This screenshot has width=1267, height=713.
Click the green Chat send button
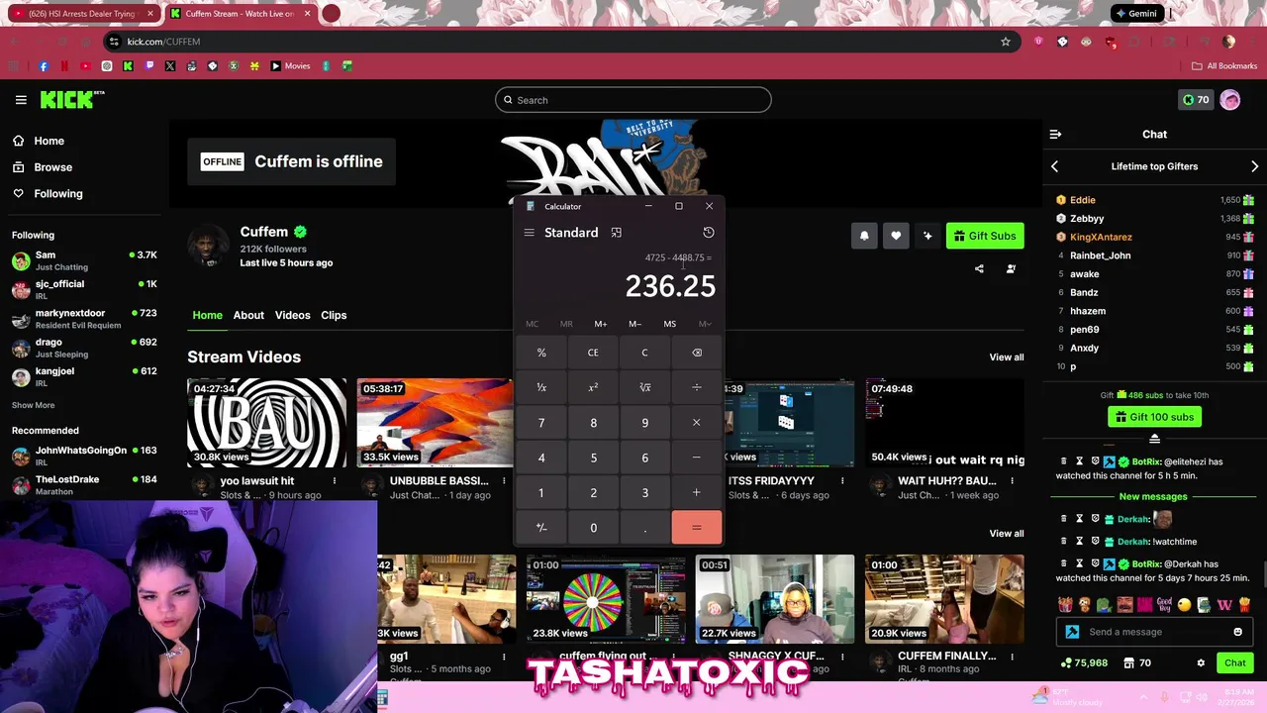tap(1235, 662)
